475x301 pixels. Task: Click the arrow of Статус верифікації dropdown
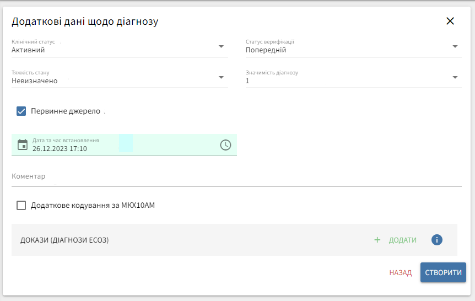pyautogui.click(x=455, y=47)
